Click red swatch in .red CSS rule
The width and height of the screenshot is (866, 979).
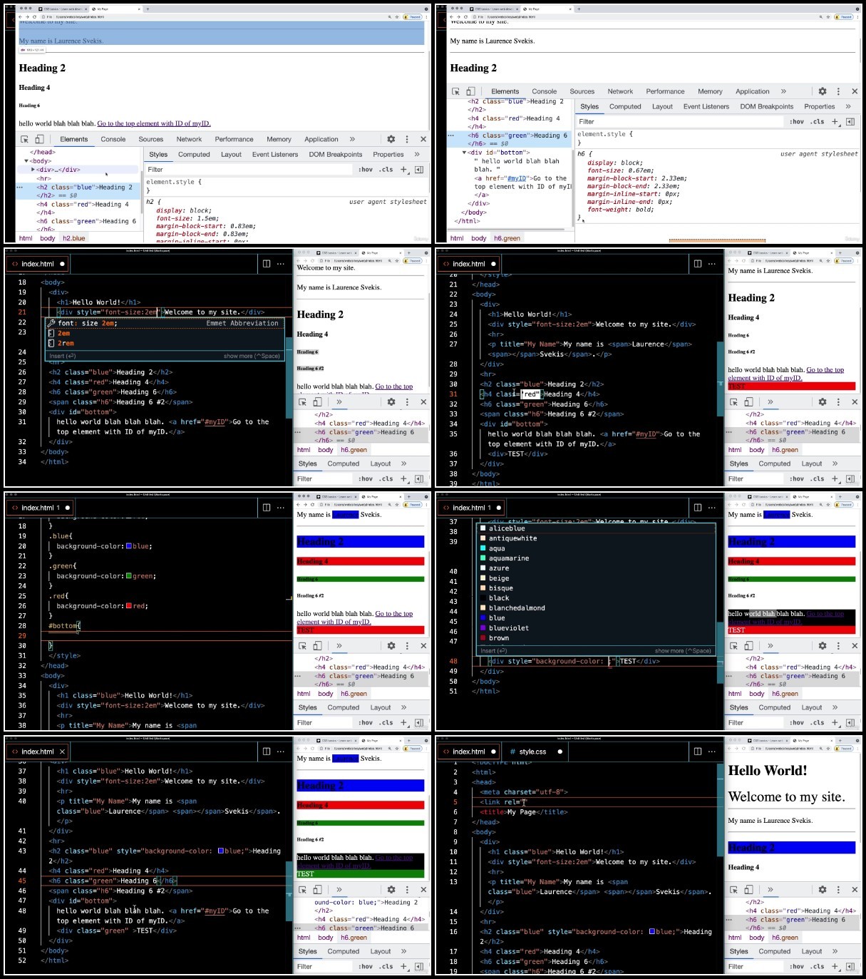tap(128, 606)
